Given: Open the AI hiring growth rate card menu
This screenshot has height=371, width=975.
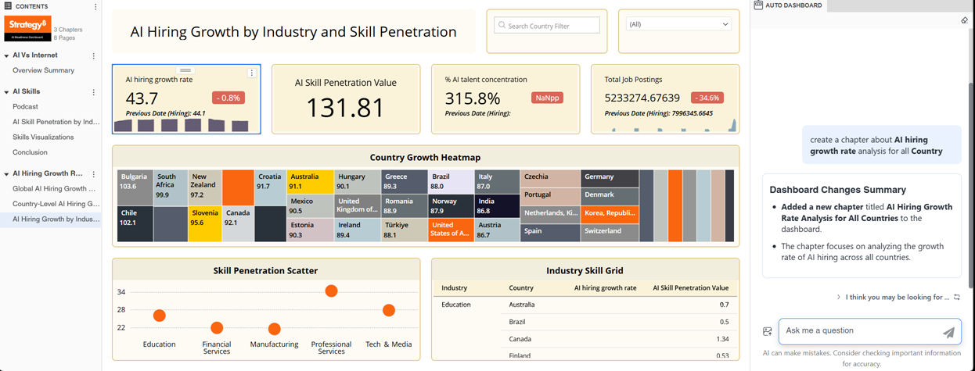Looking at the screenshot, I should [251, 73].
